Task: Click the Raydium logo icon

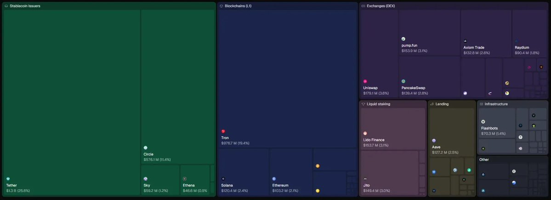Action: [517, 41]
